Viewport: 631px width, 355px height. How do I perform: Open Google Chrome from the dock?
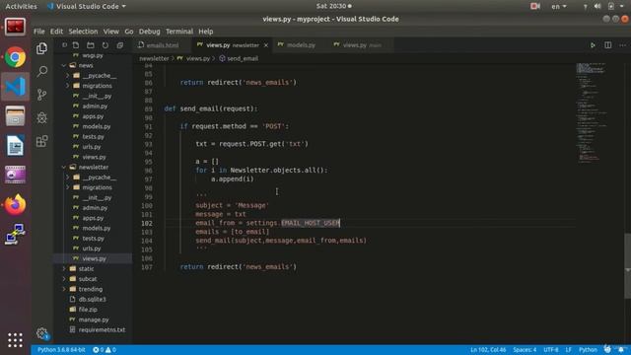[x=16, y=57]
